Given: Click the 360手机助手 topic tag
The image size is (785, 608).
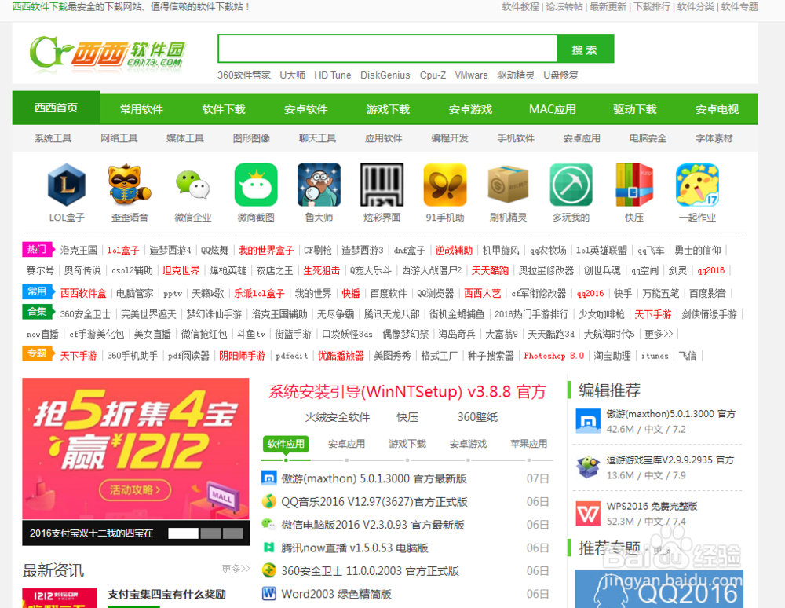Looking at the screenshot, I should (x=132, y=356).
